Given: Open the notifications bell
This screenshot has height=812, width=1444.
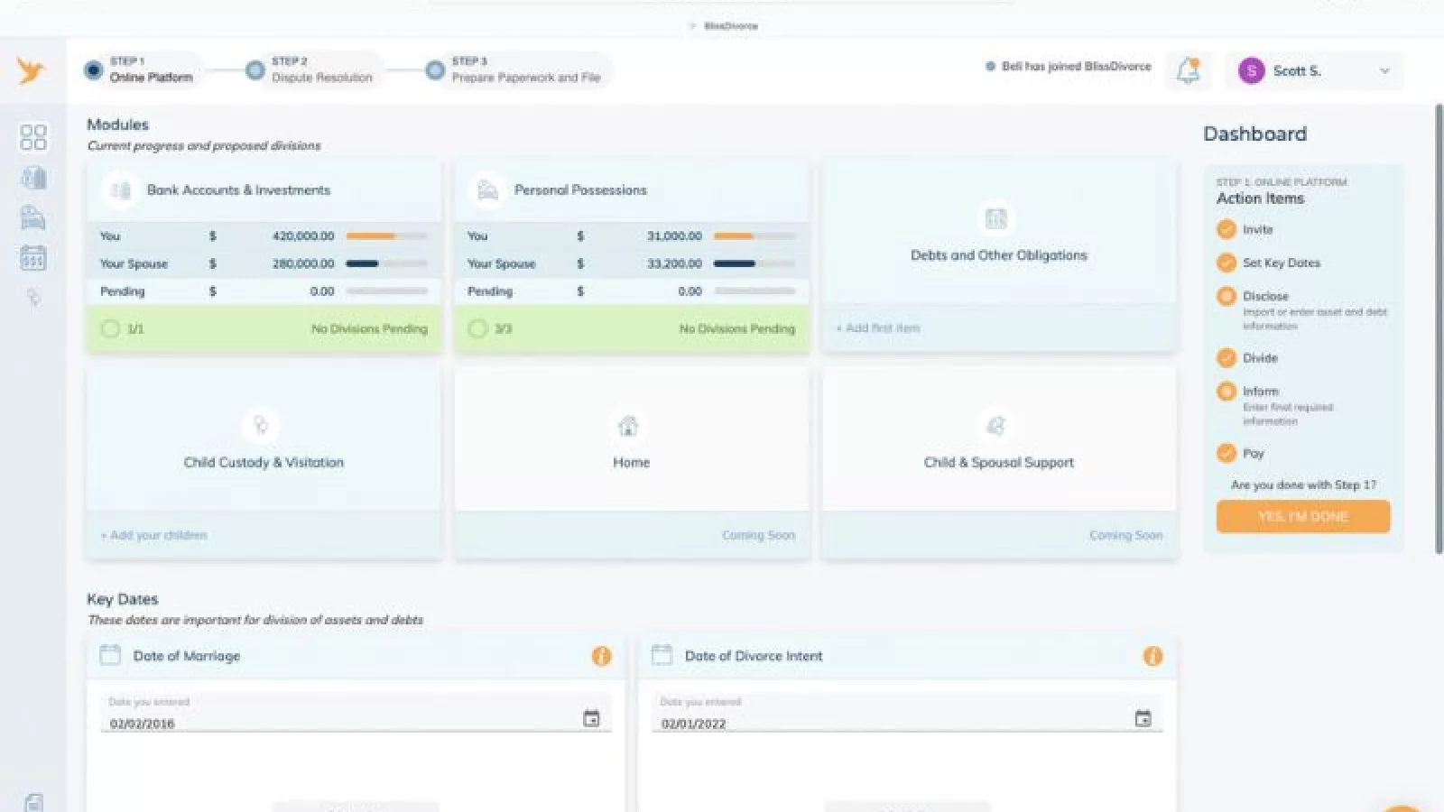Looking at the screenshot, I should [1189, 70].
